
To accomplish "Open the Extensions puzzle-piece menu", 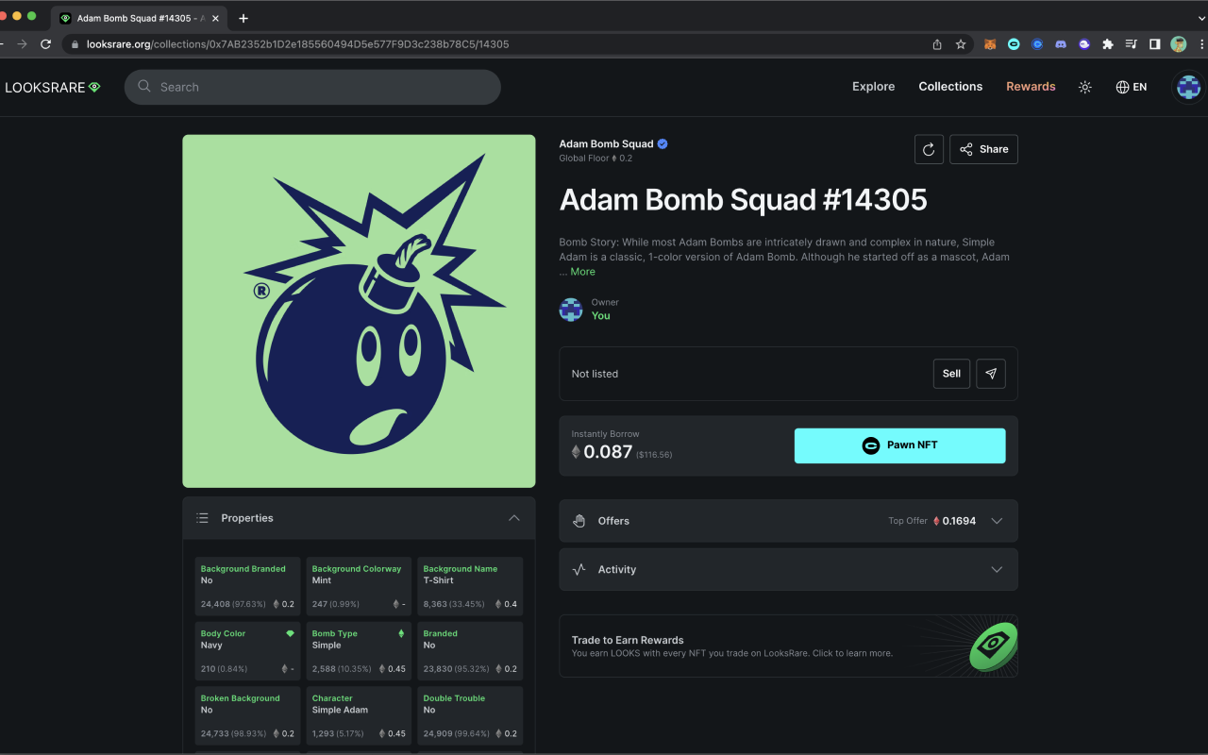I will (1108, 44).
